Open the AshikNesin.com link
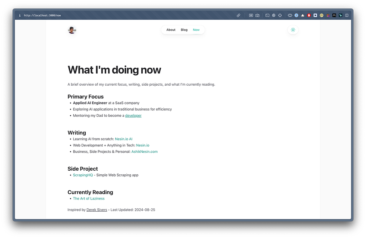 145,152
